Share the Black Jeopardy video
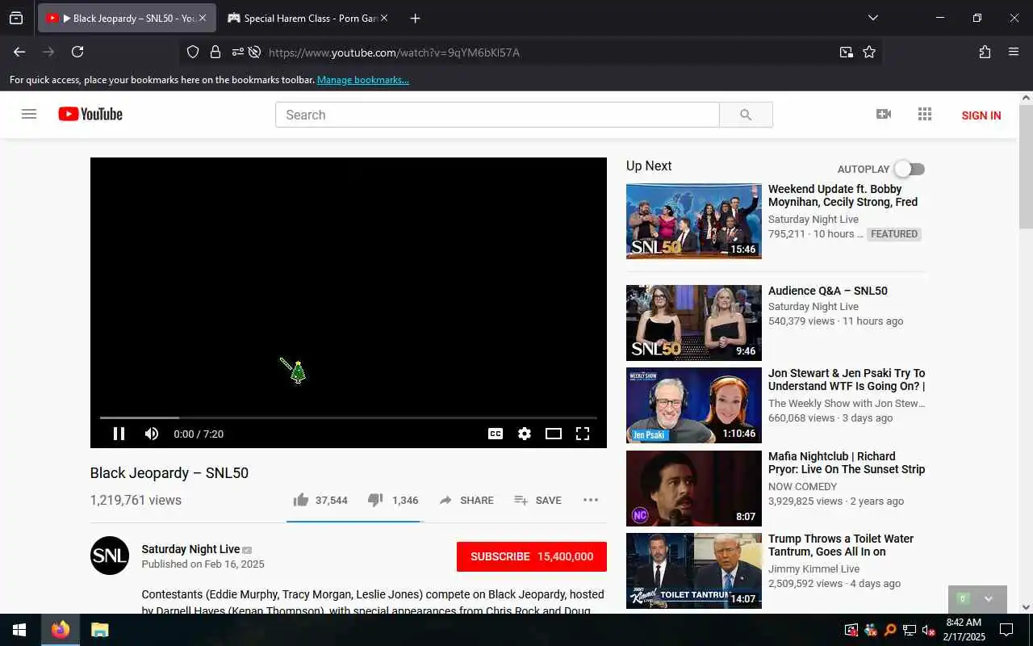This screenshot has height=646, width=1033. [x=466, y=500]
